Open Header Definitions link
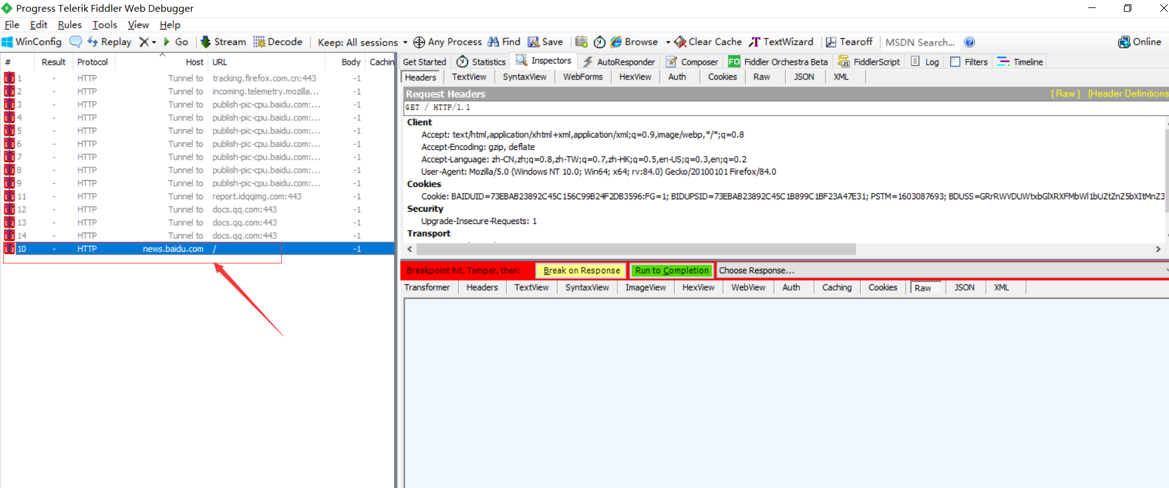The width and height of the screenshot is (1169, 488). coord(1128,94)
